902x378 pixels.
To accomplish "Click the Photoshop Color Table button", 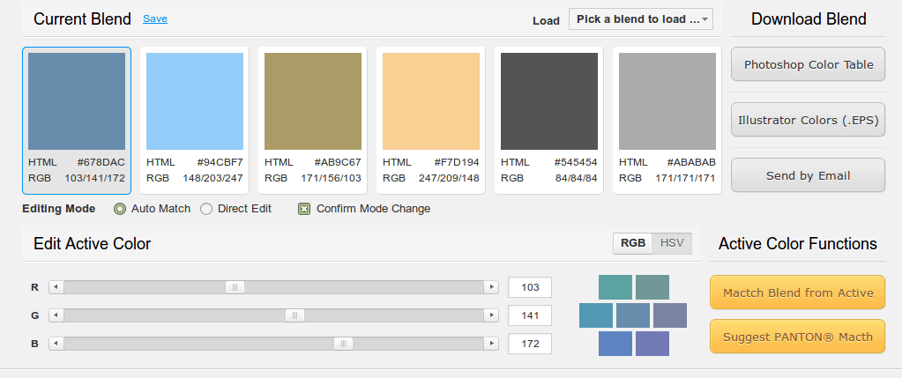I will [x=809, y=64].
